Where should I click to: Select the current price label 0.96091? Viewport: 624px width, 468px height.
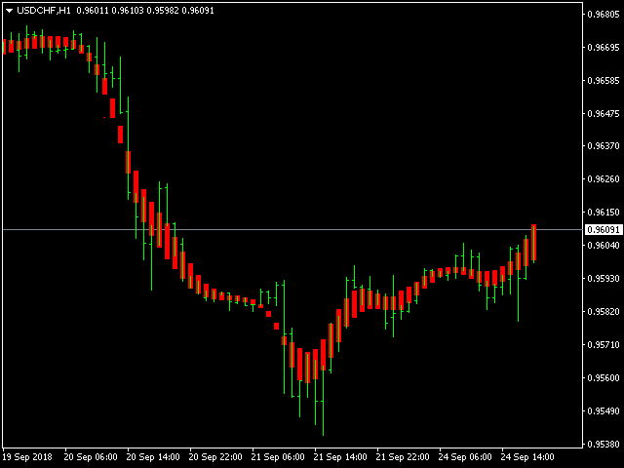[x=604, y=230]
